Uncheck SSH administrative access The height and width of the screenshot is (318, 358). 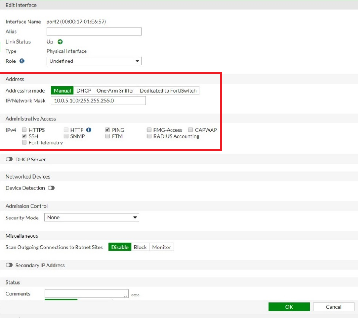tap(24, 136)
